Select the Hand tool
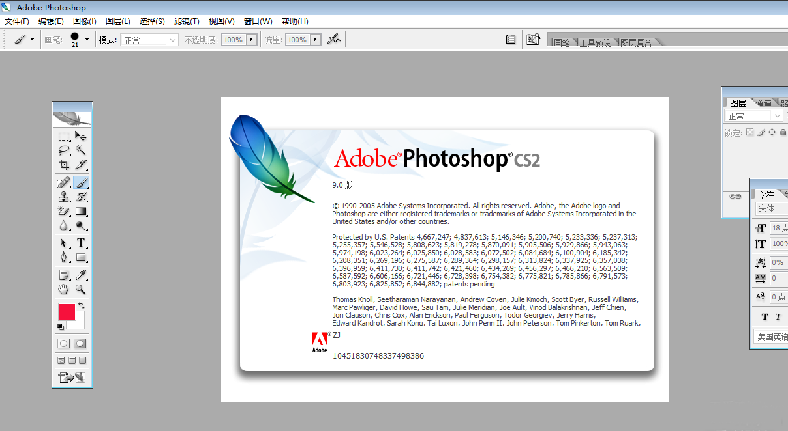The image size is (788, 431). 64,290
